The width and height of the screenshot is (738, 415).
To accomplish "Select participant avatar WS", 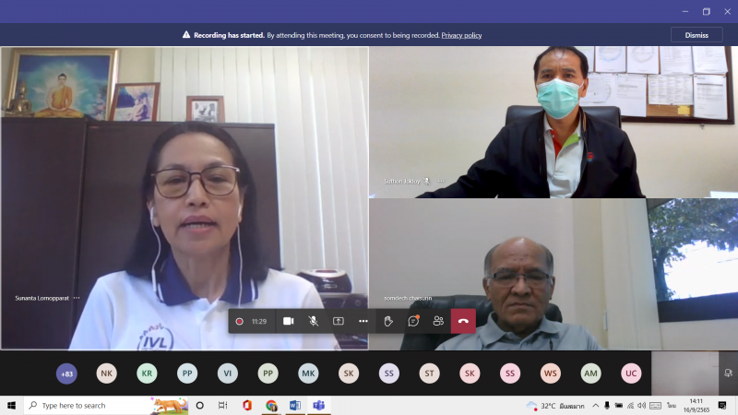I will pyautogui.click(x=550, y=373).
